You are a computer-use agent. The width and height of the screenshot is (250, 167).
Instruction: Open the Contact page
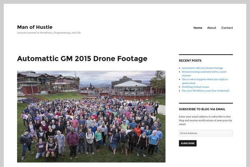click(227, 28)
